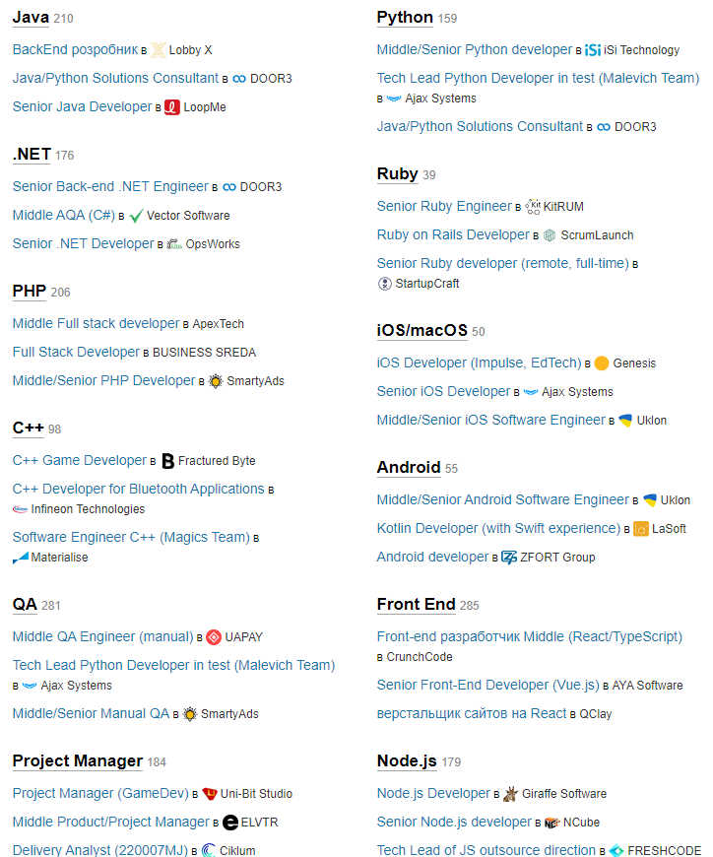Image resolution: width=713 pixels, height=857 pixels.
Task: Open the Project Manager category heading
Action: tap(78, 760)
